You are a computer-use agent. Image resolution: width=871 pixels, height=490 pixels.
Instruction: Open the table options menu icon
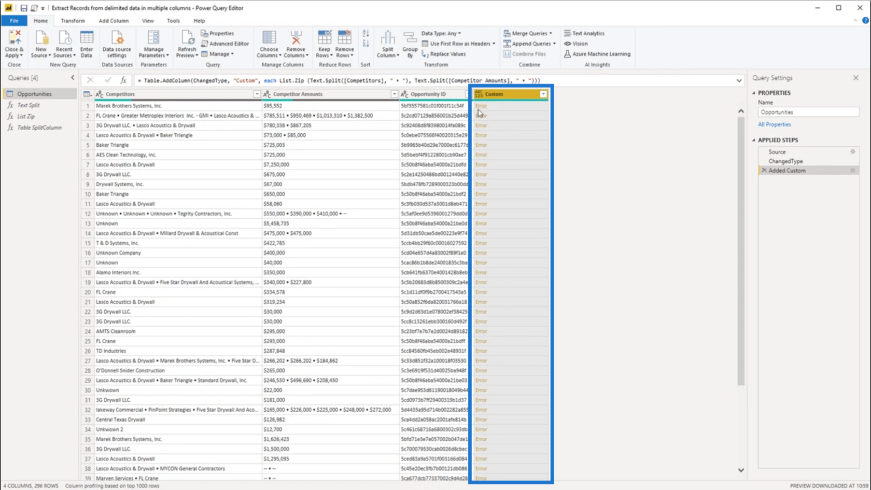click(87, 94)
